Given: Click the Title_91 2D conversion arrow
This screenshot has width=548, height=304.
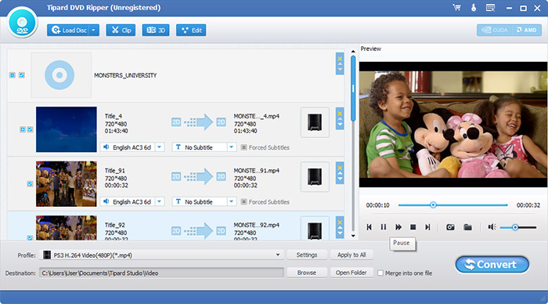Looking at the screenshot, I should click(199, 176).
